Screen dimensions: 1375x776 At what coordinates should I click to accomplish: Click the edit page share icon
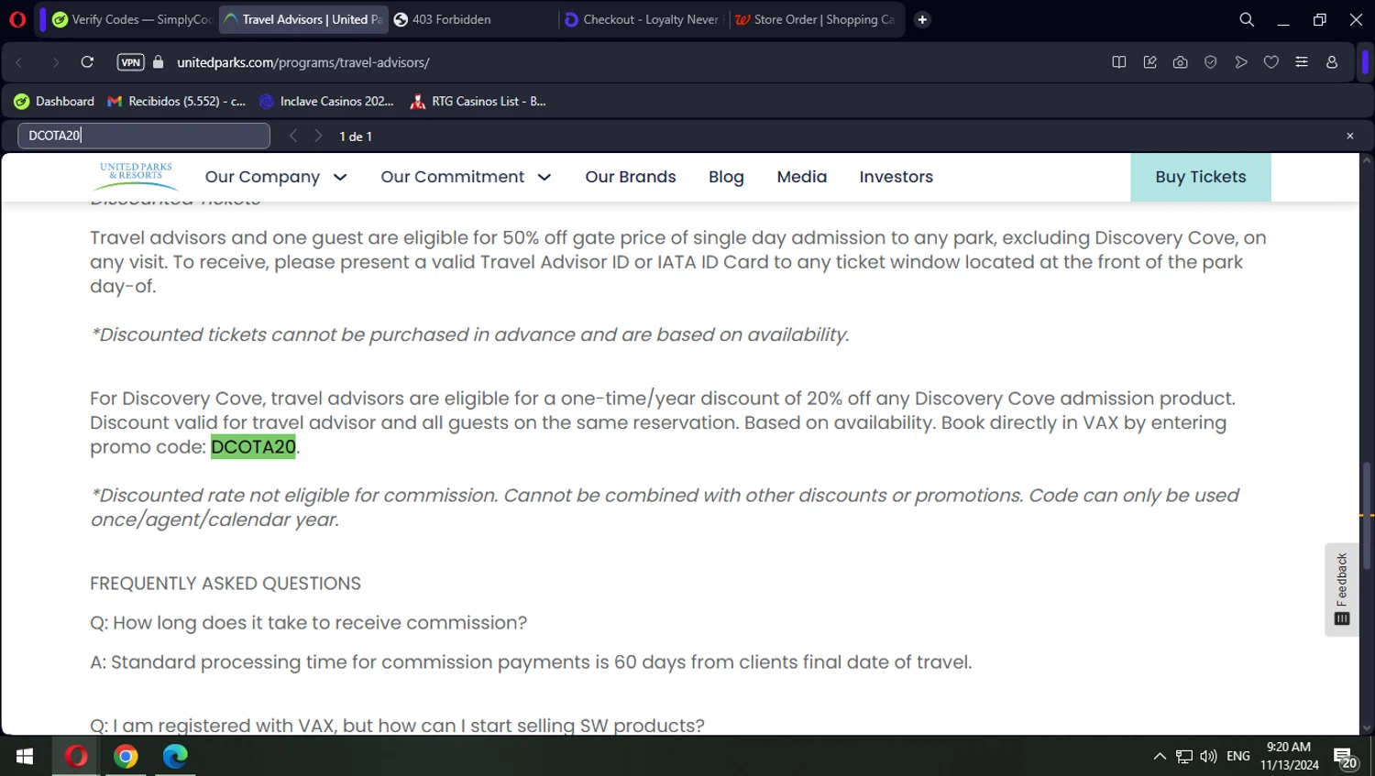pyautogui.click(x=1149, y=62)
